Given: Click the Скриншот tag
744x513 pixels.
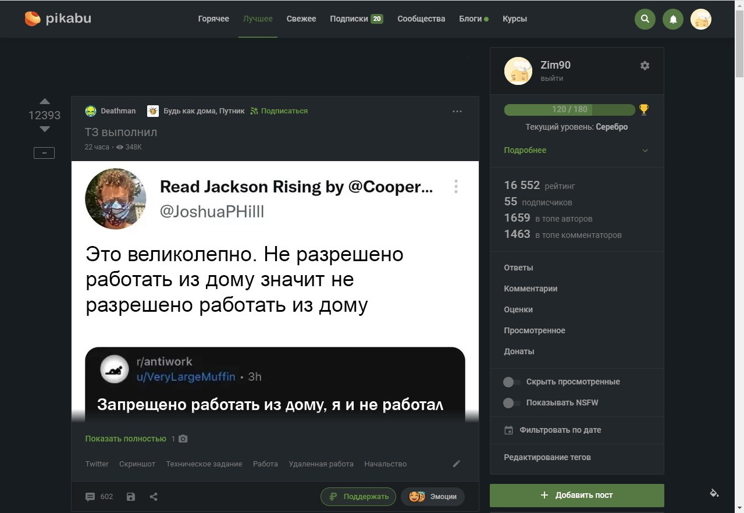Looking at the screenshot, I should 137,464.
